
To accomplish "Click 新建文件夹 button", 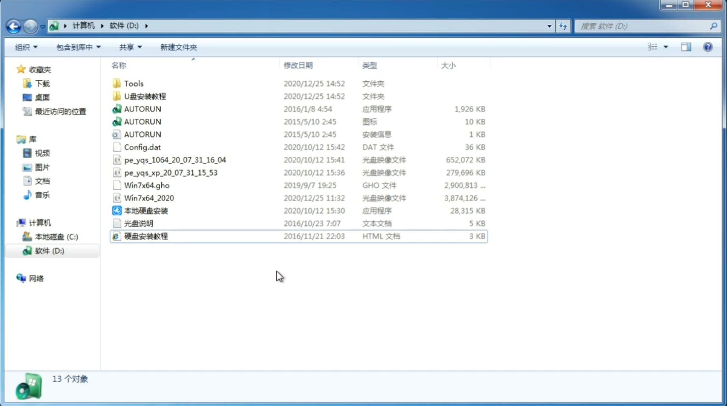I will coord(179,47).
